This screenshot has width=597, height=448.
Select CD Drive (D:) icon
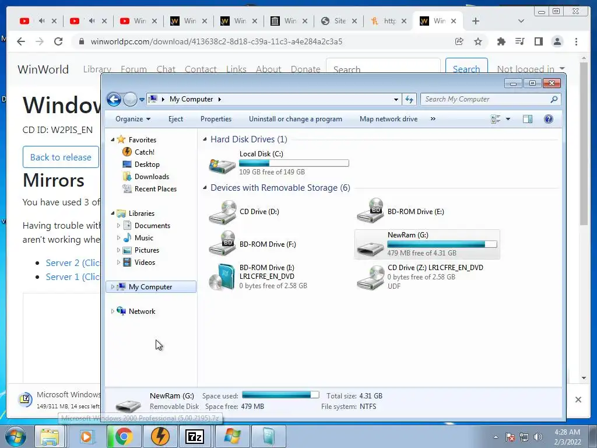tap(223, 212)
